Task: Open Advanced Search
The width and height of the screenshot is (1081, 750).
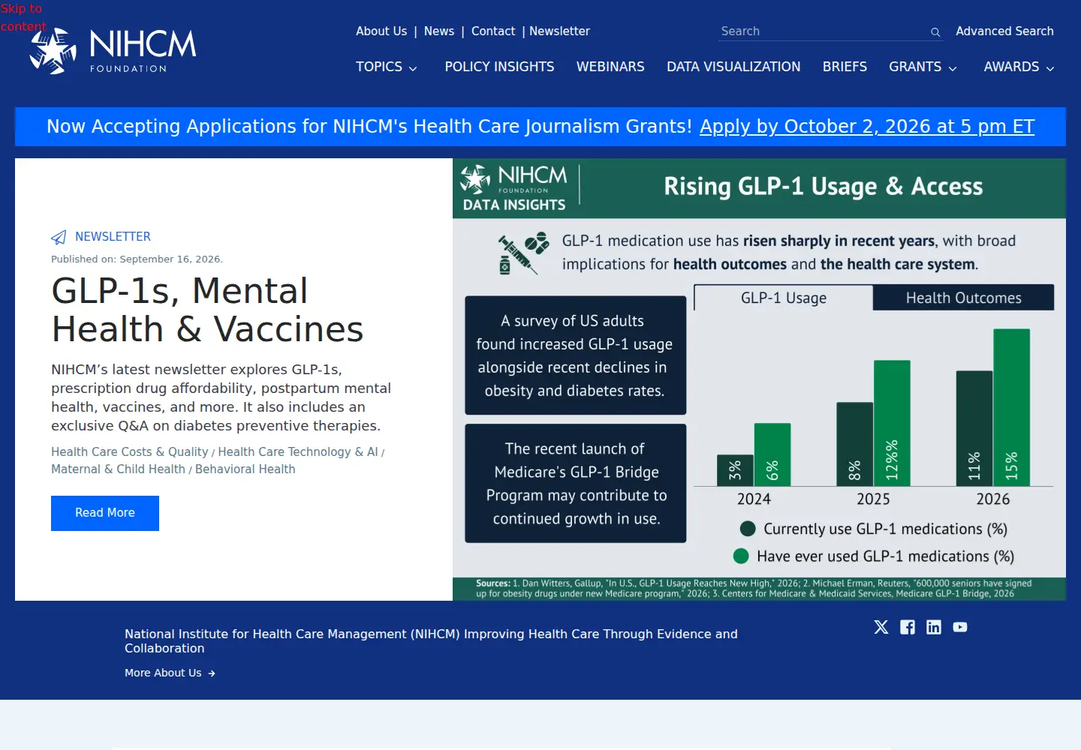Action: tap(1004, 31)
